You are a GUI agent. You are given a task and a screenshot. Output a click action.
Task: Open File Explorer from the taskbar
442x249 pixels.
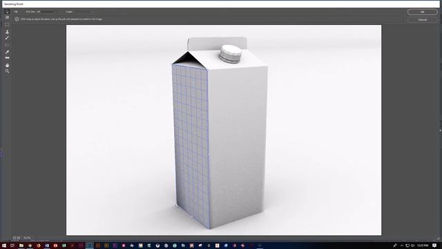[x=21, y=246]
